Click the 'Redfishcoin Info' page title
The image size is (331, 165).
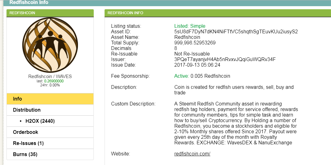pyautogui.click(x=29, y=2)
